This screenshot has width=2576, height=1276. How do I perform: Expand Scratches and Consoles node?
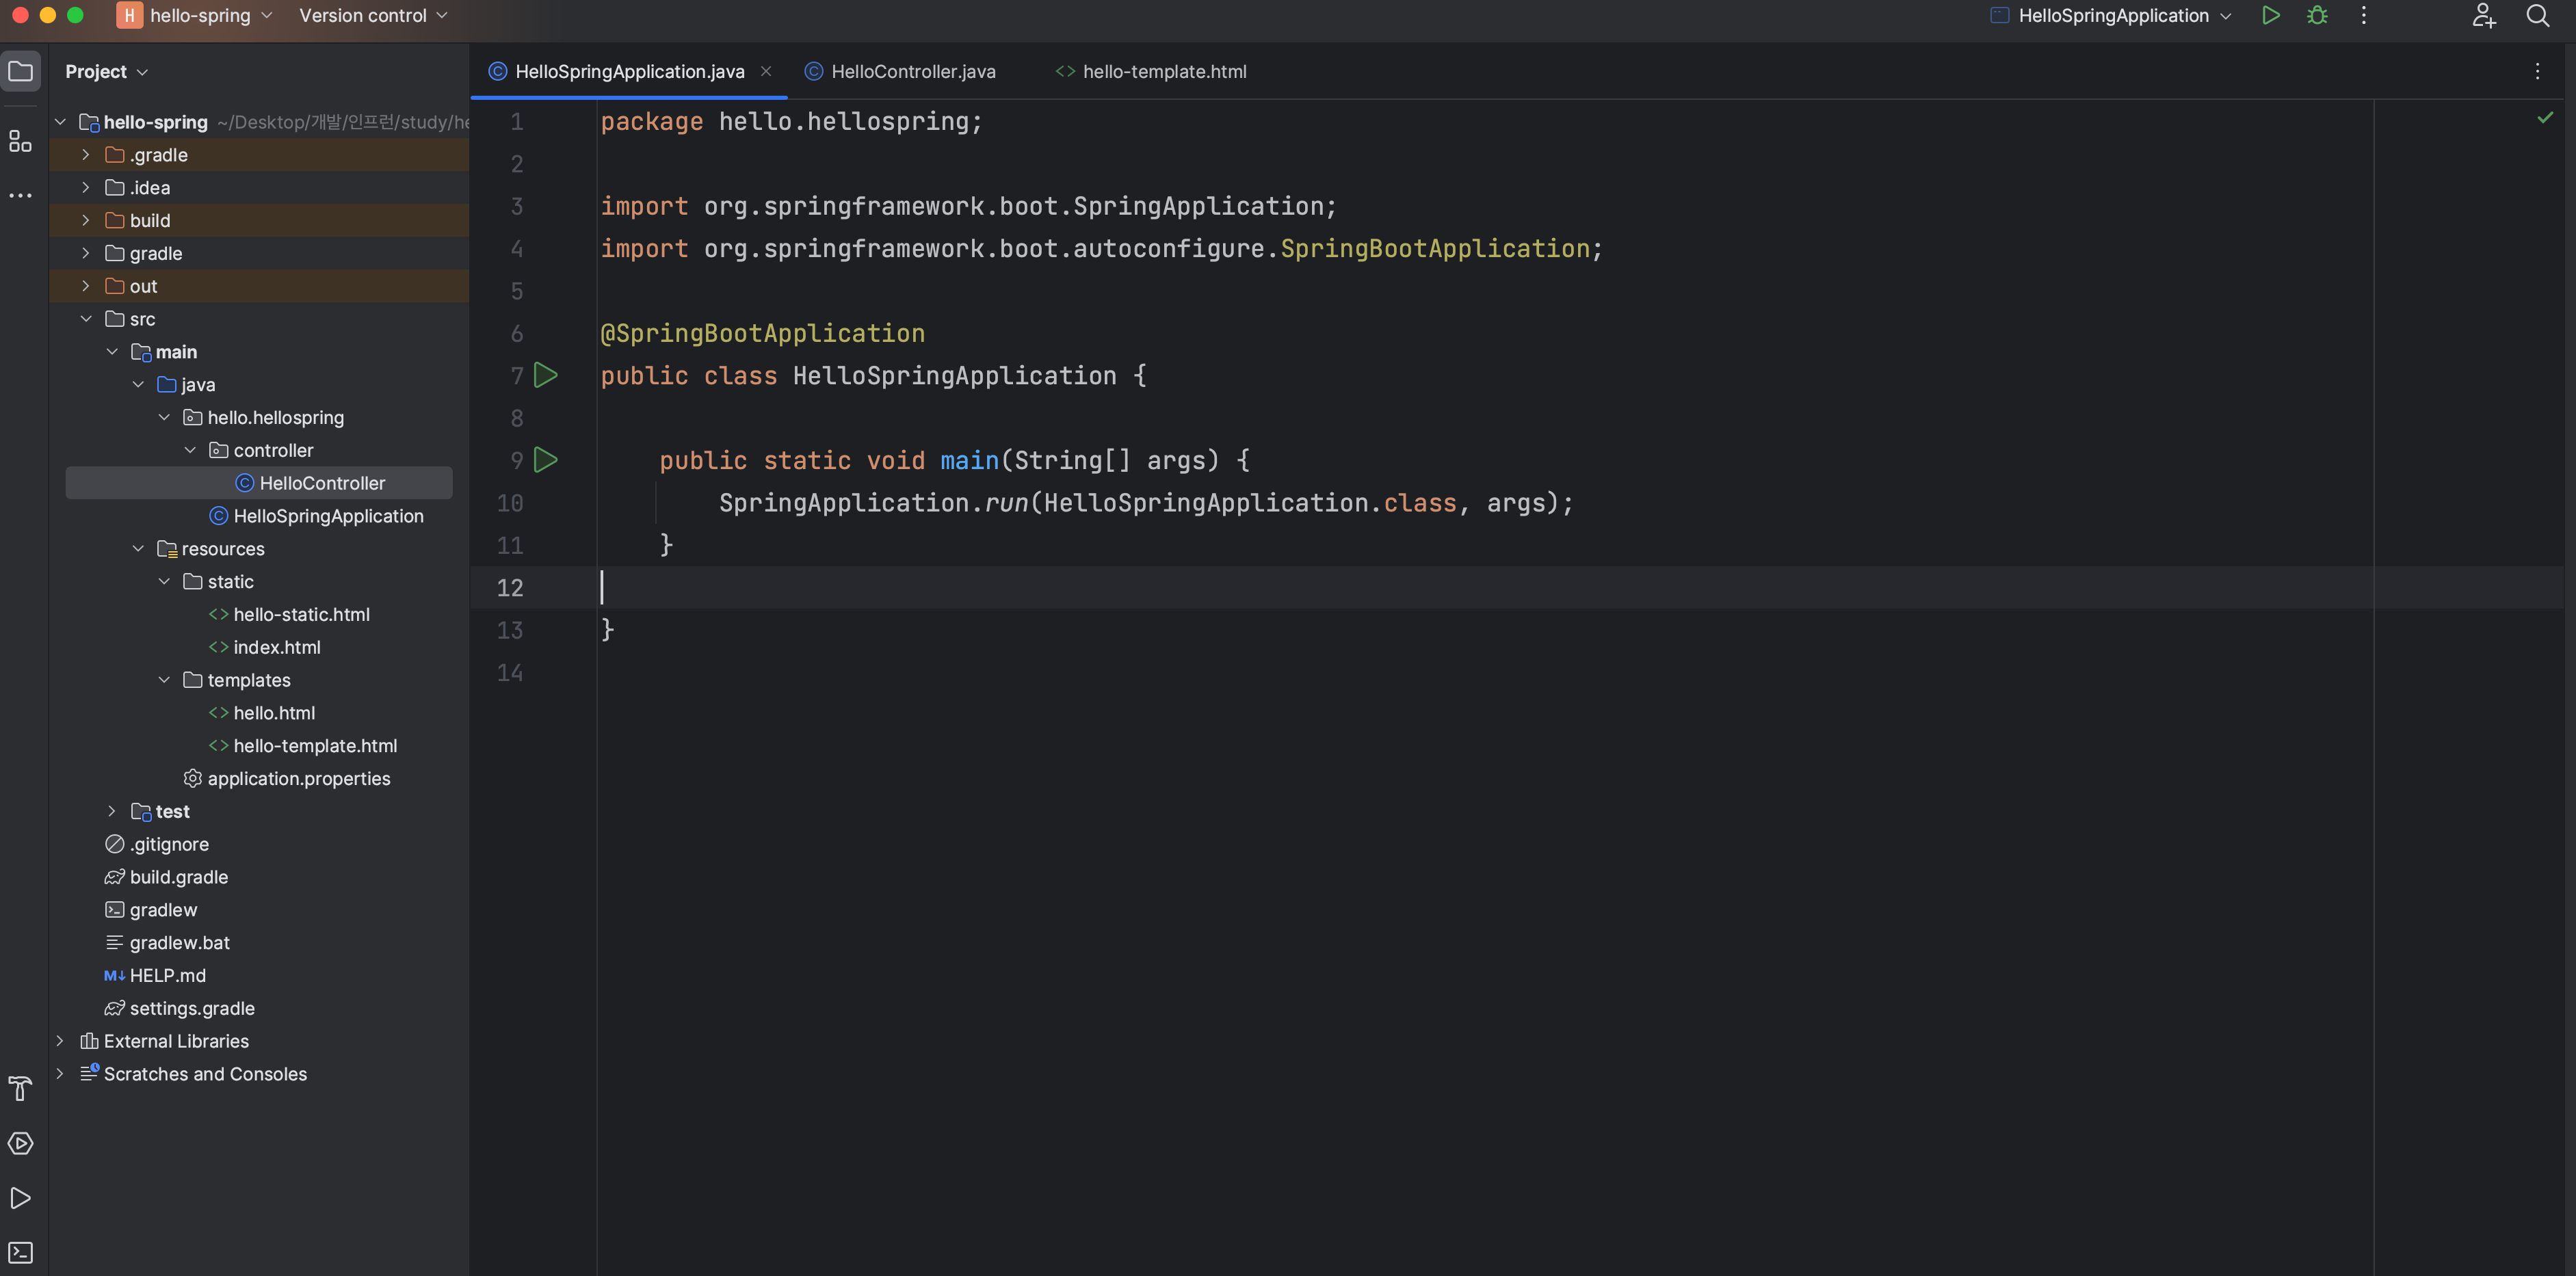pos(60,1074)
